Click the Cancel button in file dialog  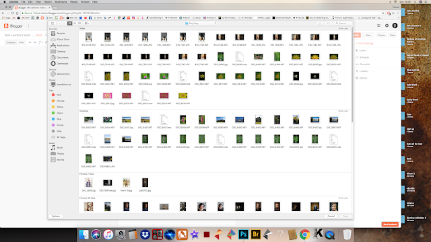pyautogui.click(x=331, y=216)
